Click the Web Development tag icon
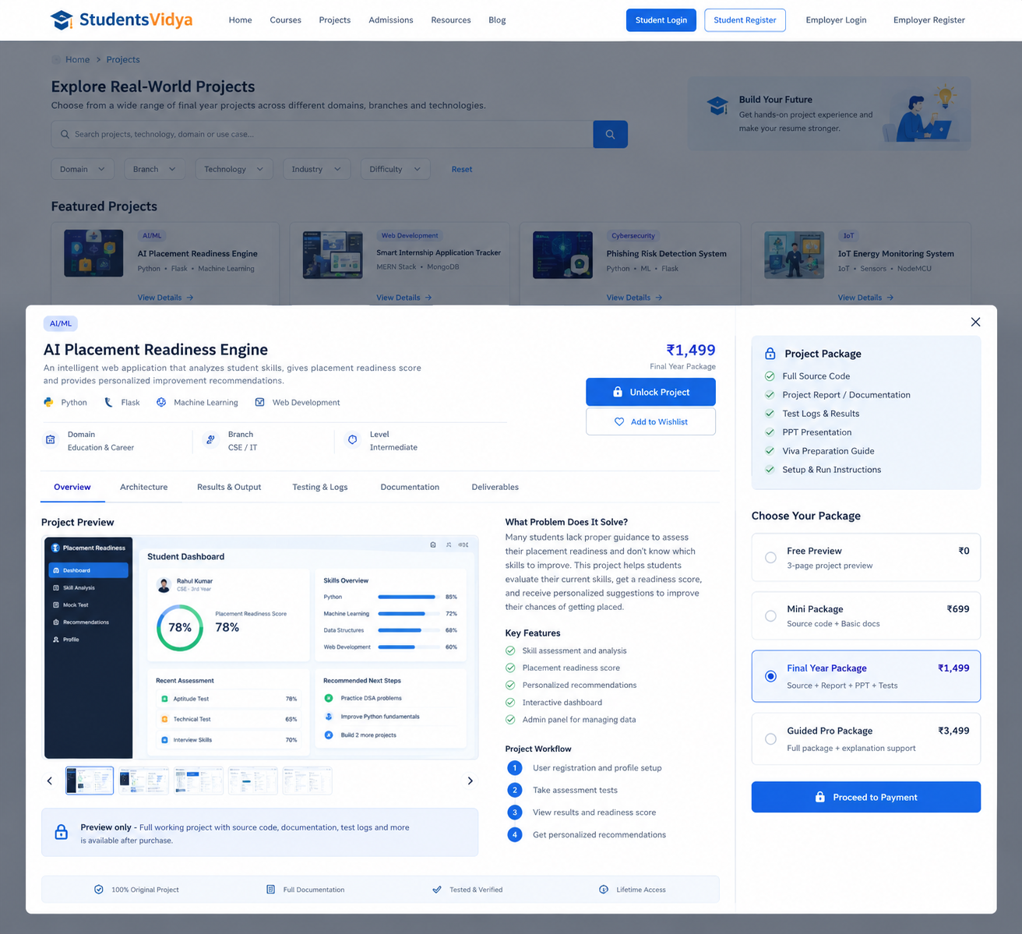1022x934 pixels. click(259, 402)
